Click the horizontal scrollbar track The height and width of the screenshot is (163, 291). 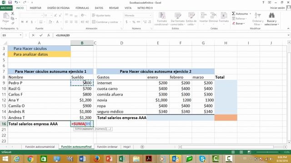232,147
